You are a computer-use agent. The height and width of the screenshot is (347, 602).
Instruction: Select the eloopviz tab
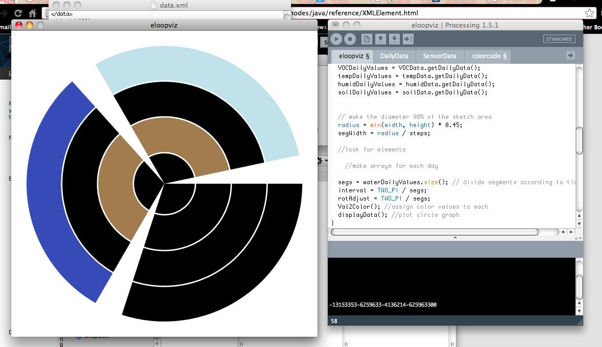click(353, 56)
